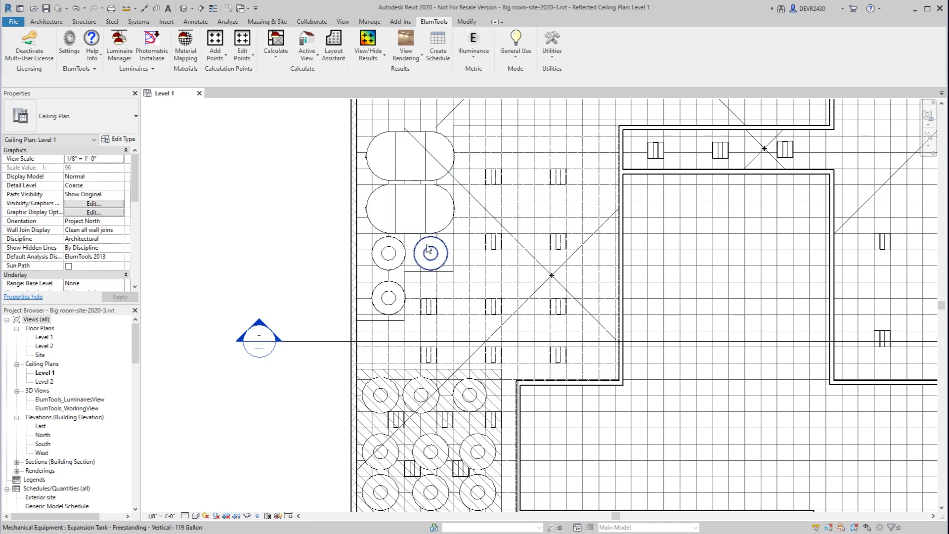
Task: Choose General Use mode
Action: pos(516,44)
